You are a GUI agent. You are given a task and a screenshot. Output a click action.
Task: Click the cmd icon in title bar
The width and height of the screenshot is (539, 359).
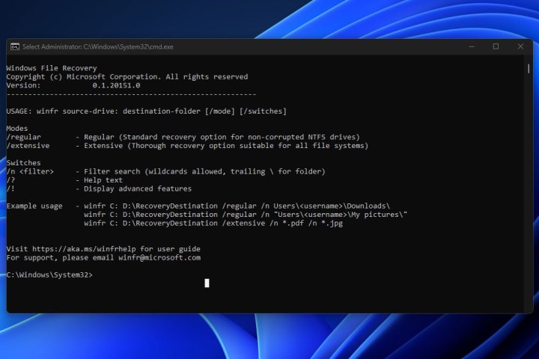pos(14,46)
